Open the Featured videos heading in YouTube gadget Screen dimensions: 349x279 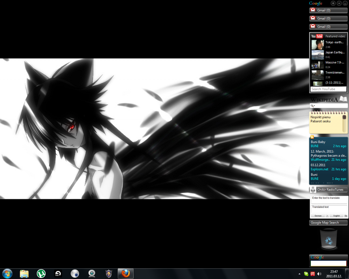[335, 36]
